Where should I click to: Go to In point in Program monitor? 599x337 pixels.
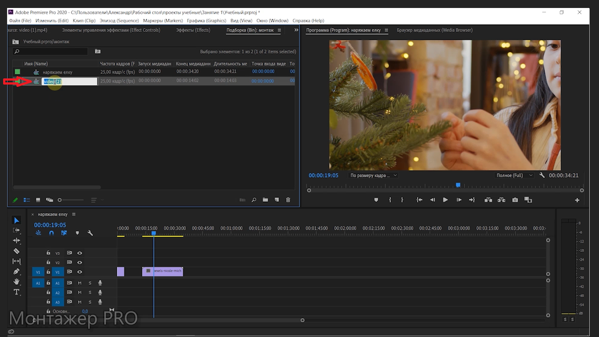[419, 200]
